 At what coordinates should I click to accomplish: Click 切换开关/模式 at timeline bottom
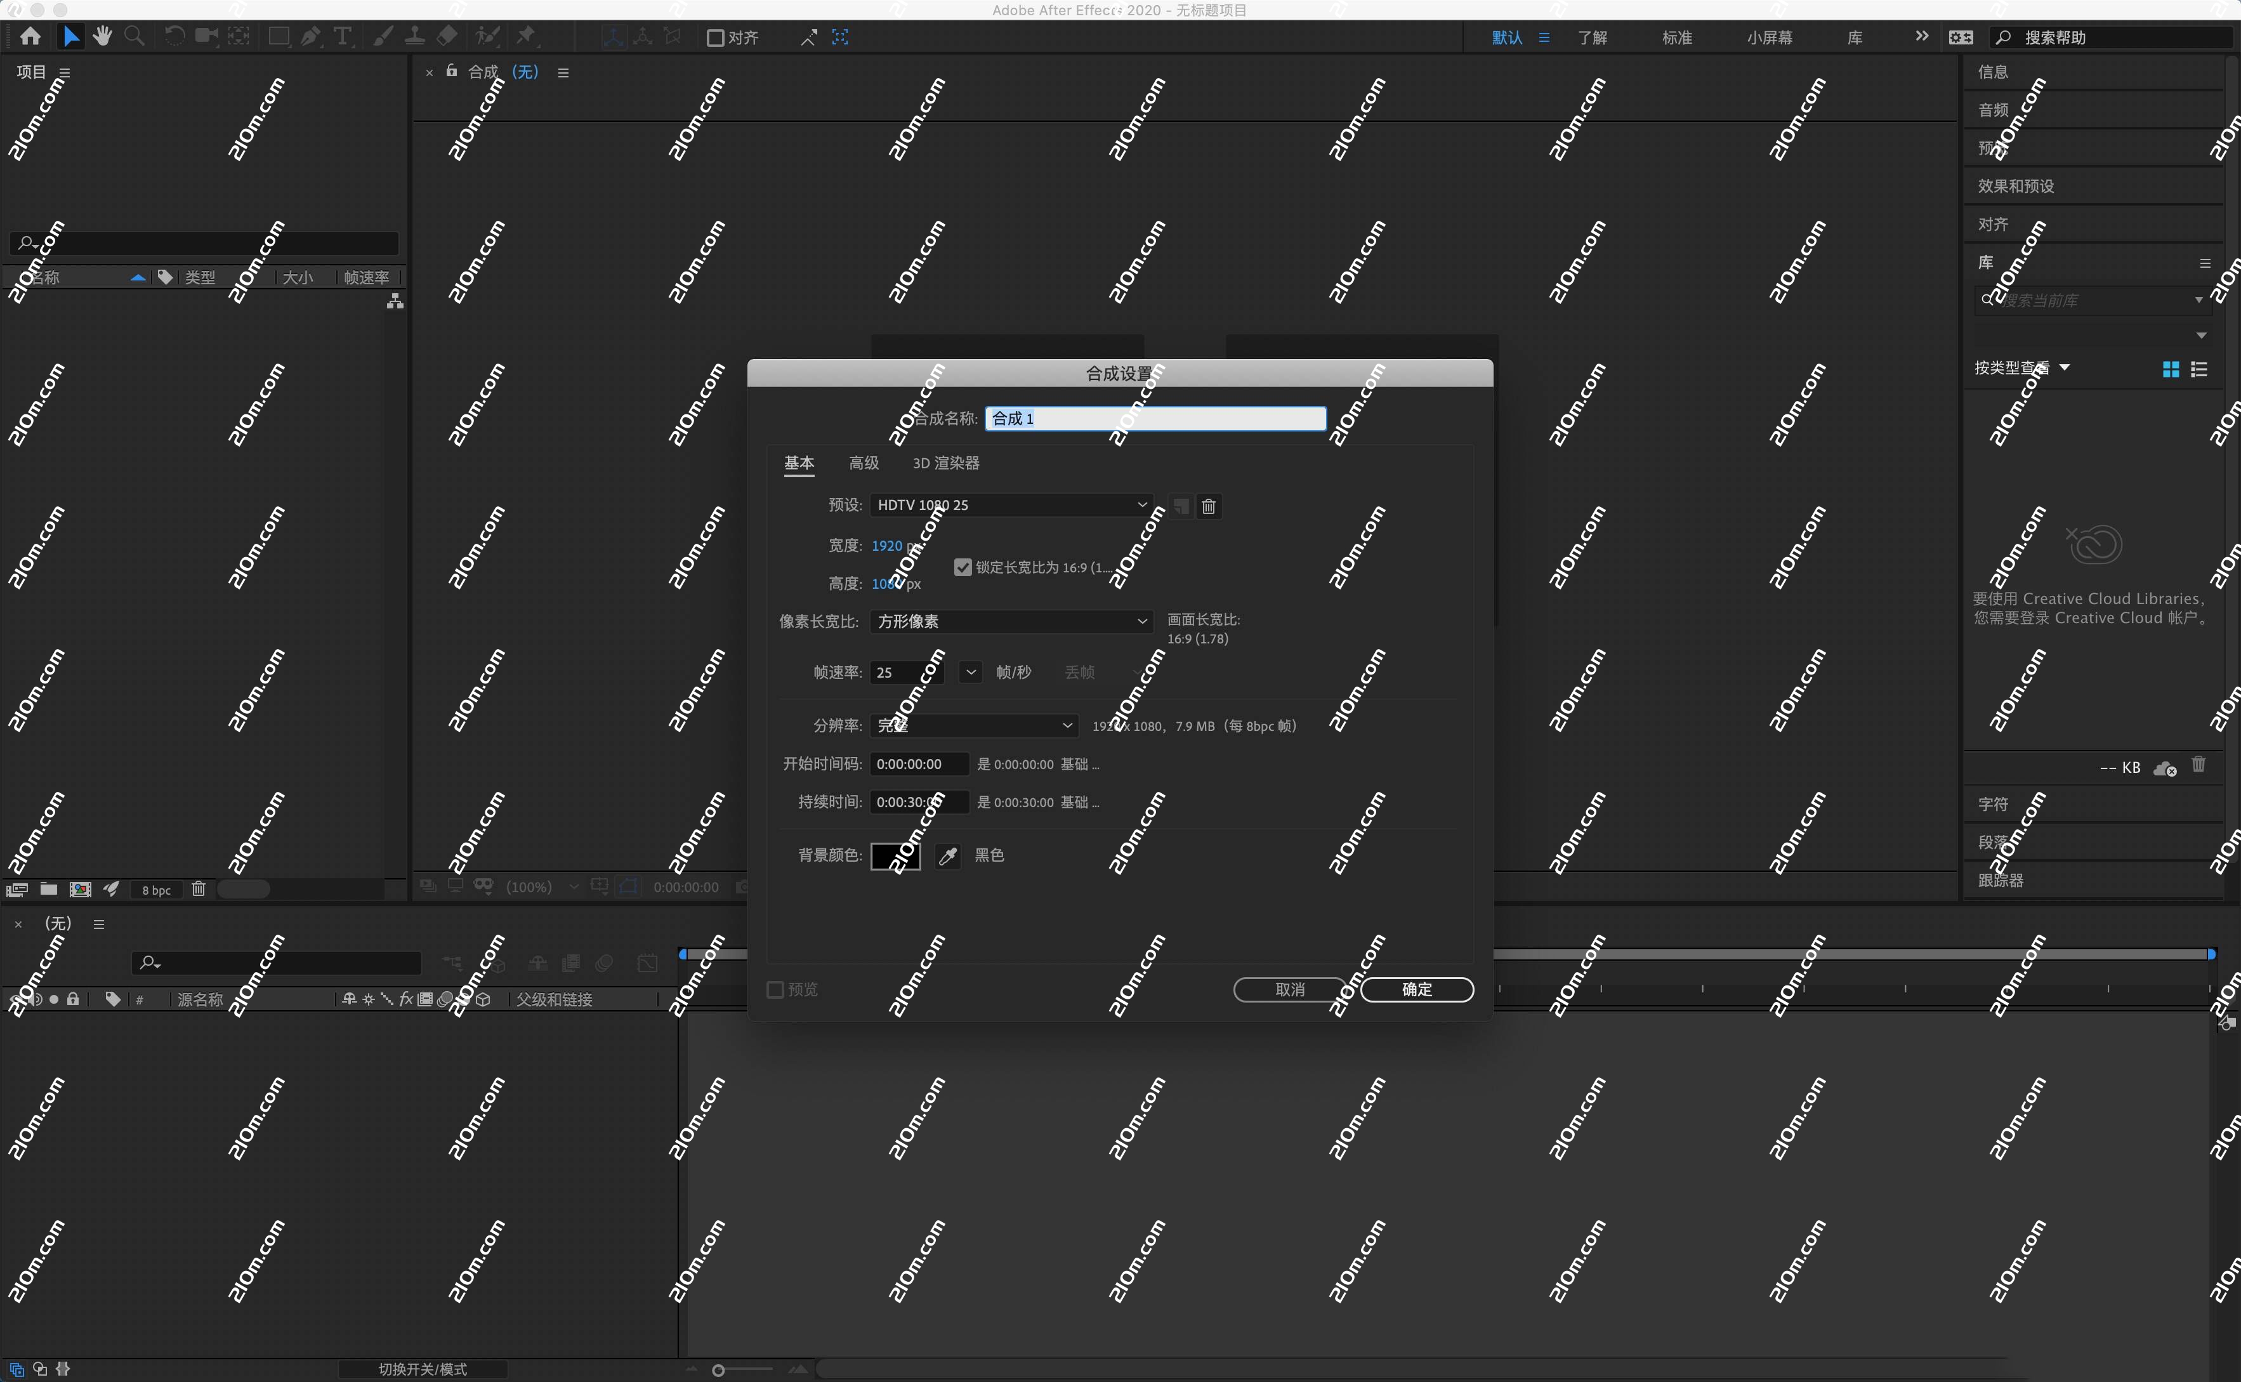(422, 1369)
